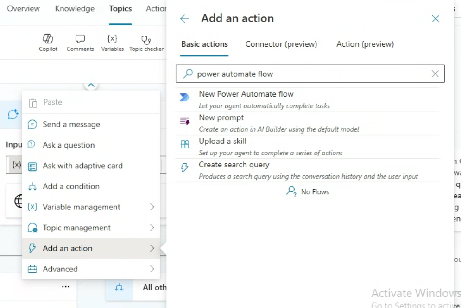Pick the Create search query action
The width and height of the screenshot is (461, 308).
[x=234, y=165]
